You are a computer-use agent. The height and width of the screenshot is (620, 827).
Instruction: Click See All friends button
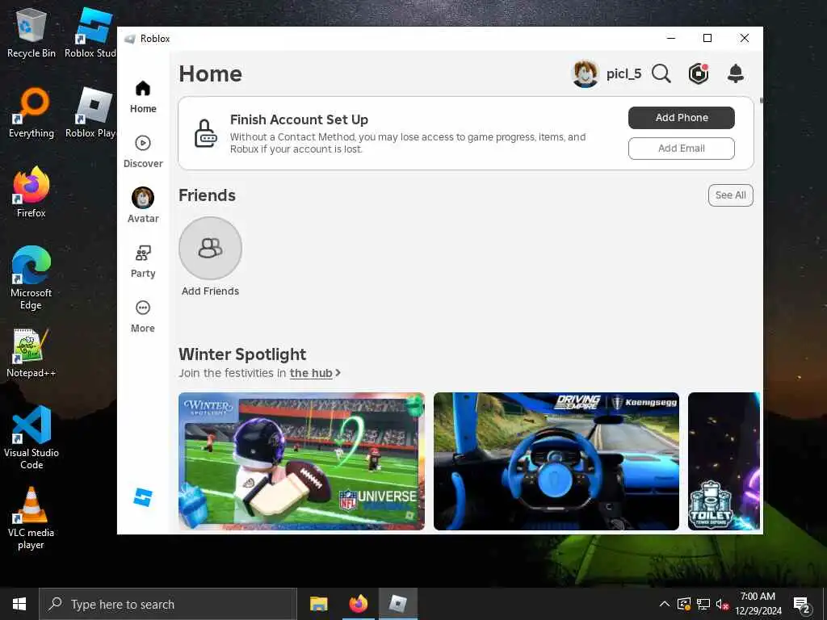tap(730, 195)
